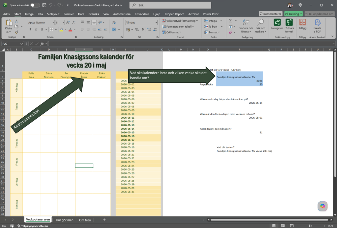Click the Klistra in paste icon

pos(9,23)
